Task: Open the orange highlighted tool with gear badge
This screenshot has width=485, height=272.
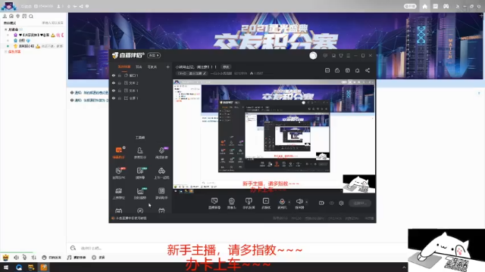Action: click(118, 153)
